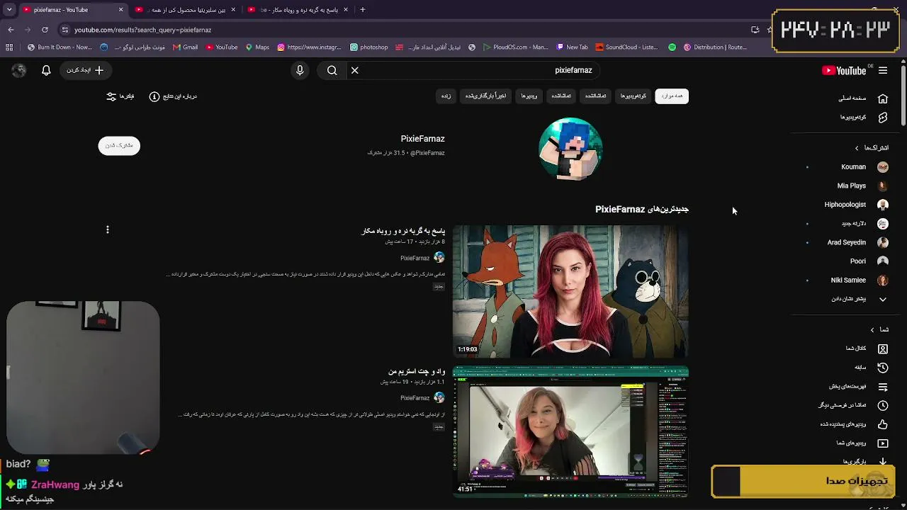This screenshot has width=907, height=510.
Task: Open PixieFarnaz channel link under second video
Action: 415,398
